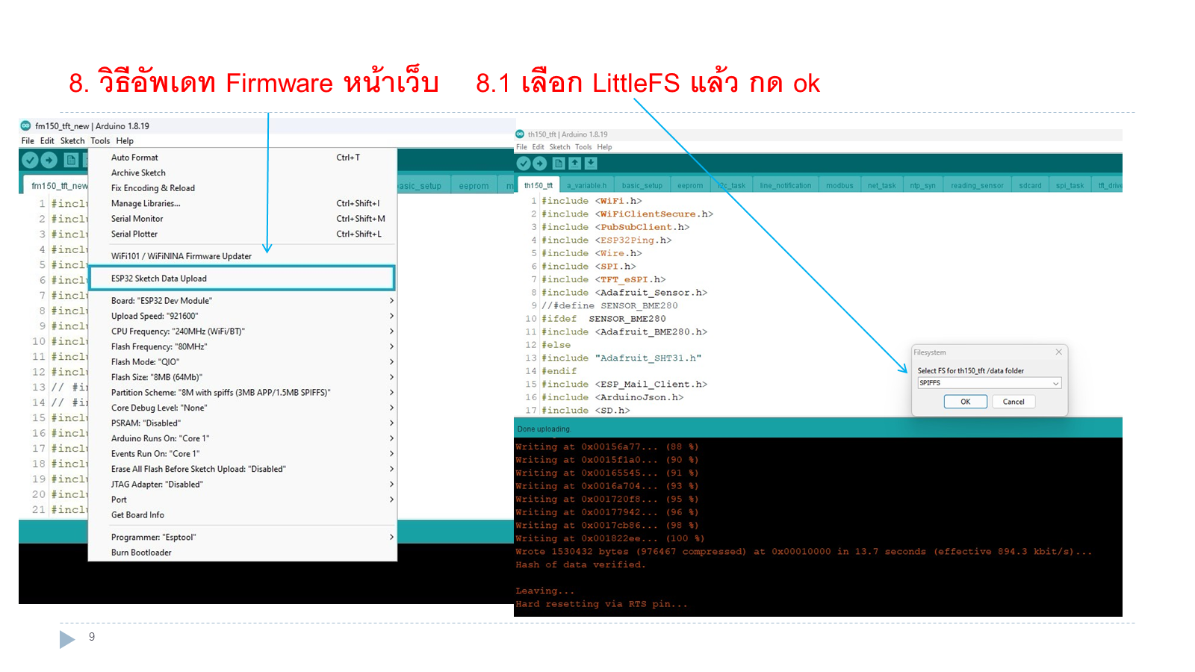Expand Partition Scheme submenu
The image size is (1195, 672).
click(x=242, y=393)
